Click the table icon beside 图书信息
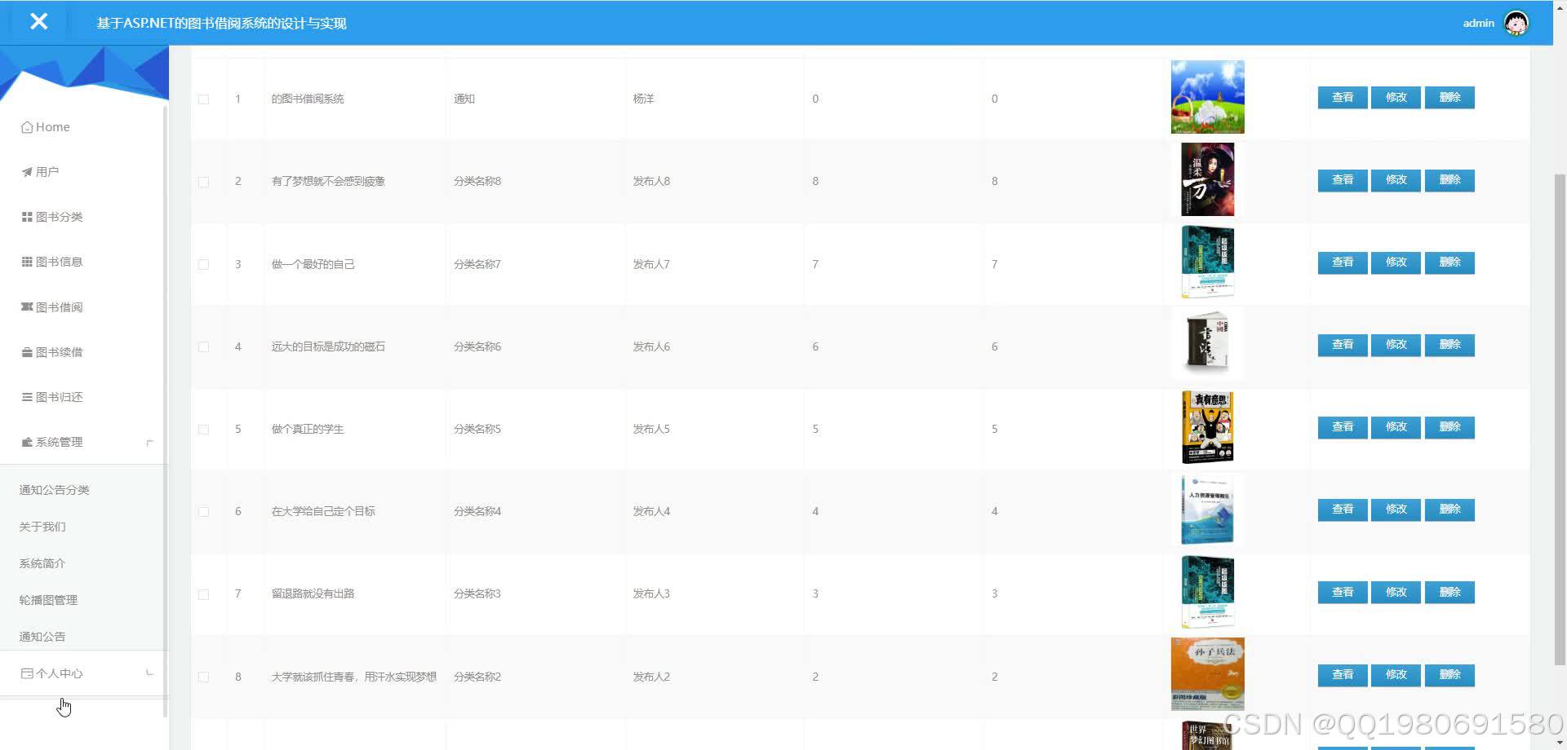Image resolution: width=1567 pixels, height=750 pixels. tap(27, 262)
